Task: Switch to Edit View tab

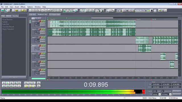Action: point(32,14)
